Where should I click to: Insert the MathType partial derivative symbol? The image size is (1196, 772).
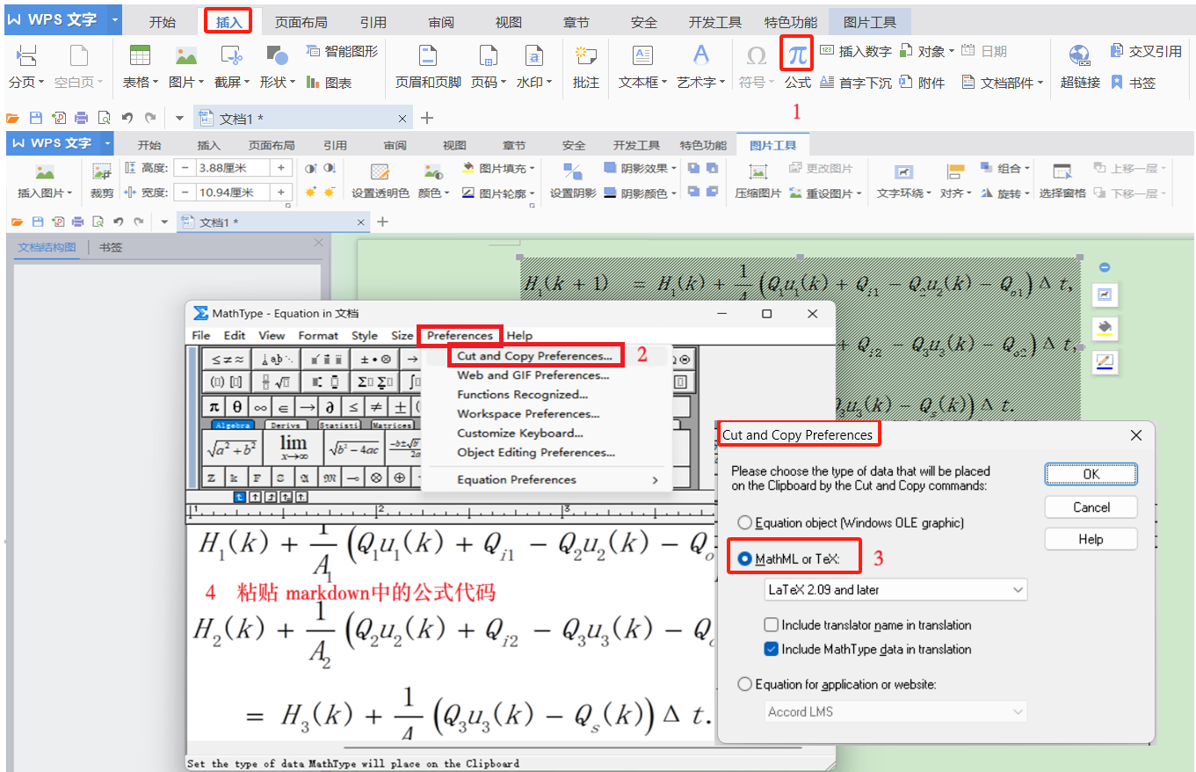(330, 407)
